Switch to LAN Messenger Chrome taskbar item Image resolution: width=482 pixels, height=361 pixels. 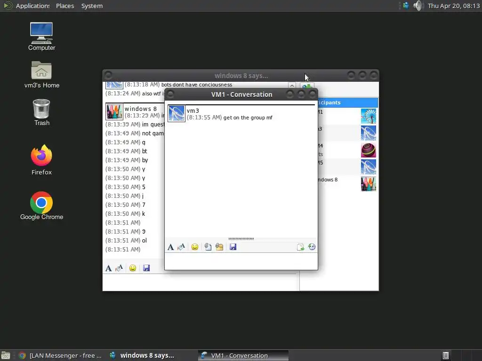(60, 355)
